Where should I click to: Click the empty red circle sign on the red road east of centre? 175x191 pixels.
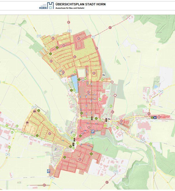(x=115, y=95)
